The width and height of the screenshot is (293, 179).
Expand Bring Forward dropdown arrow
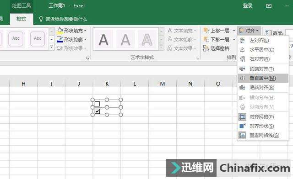[x=233, y=31]
